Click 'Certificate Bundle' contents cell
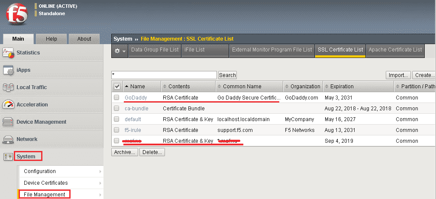Screen dimensions: 436x199 [184, 109]
